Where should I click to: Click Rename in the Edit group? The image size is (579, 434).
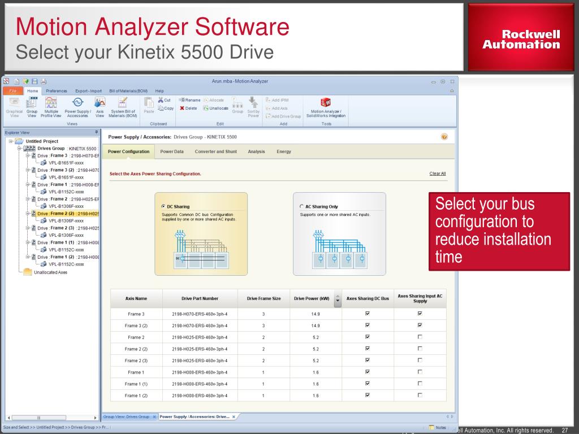click(x=189, y=100)
